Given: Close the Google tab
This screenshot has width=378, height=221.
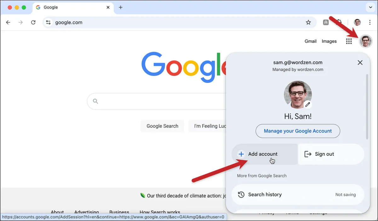Looking at the screenshot, I should pos(108,7).
